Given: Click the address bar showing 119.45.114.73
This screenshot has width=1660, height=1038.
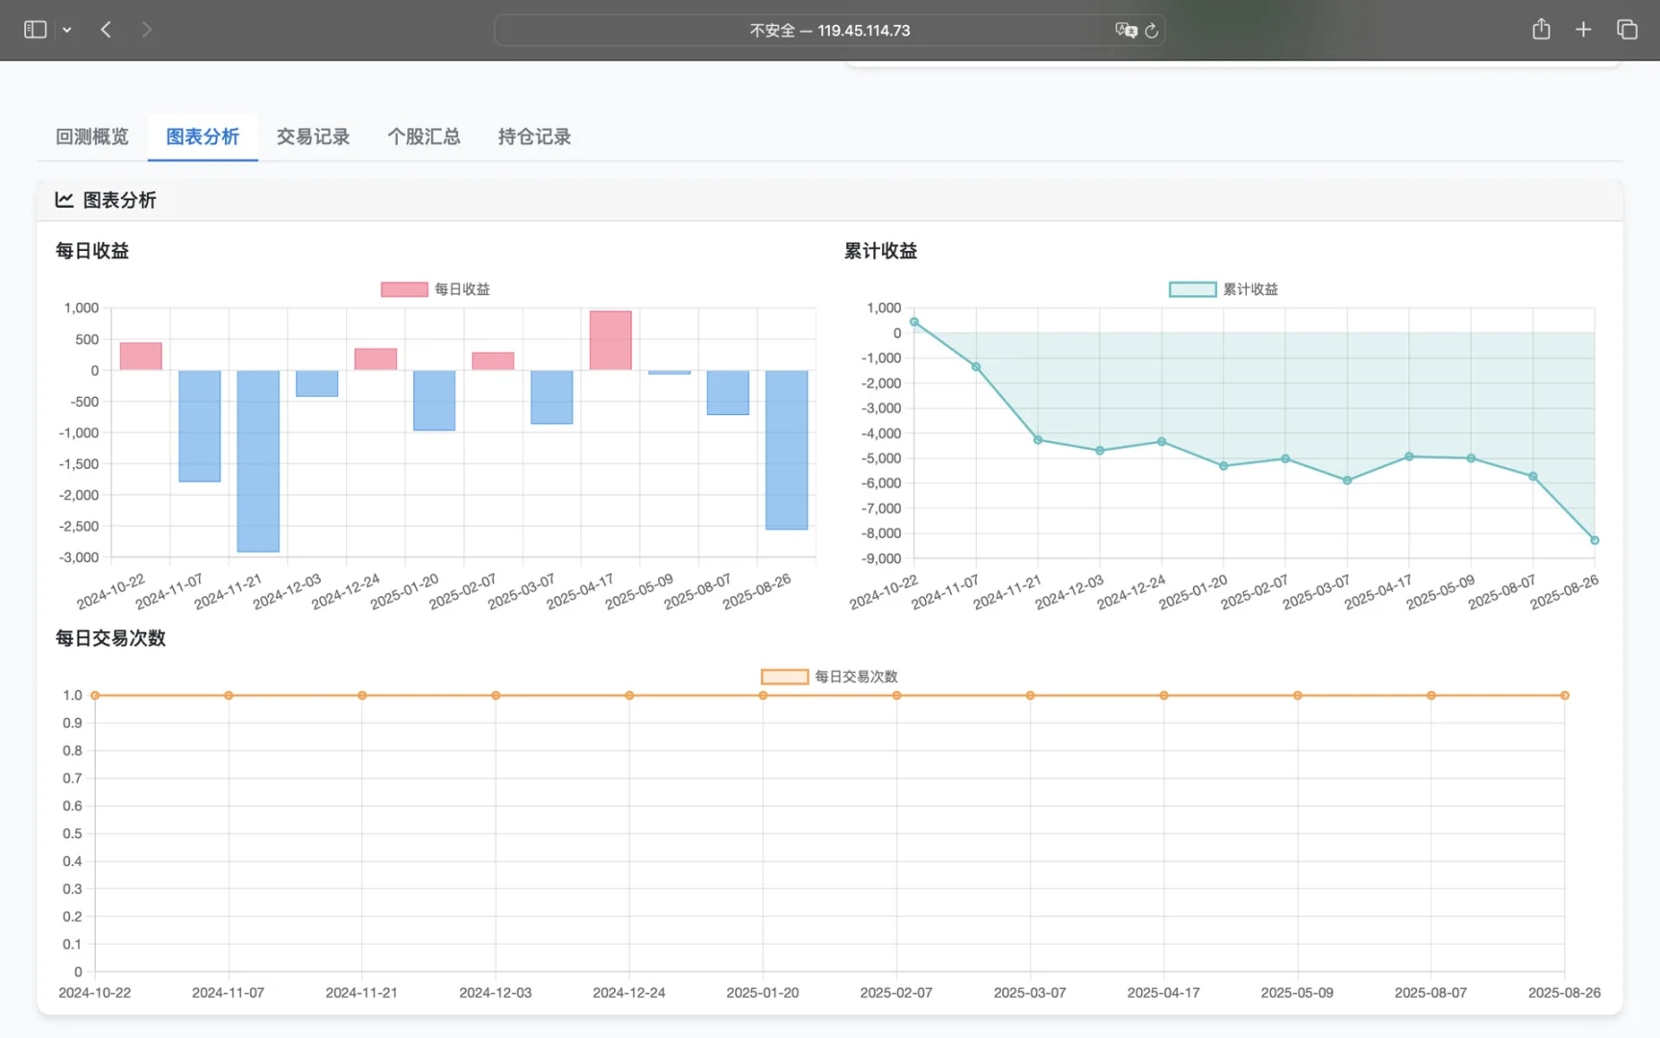Looking at the screenshot, I should tap(828, 30).
